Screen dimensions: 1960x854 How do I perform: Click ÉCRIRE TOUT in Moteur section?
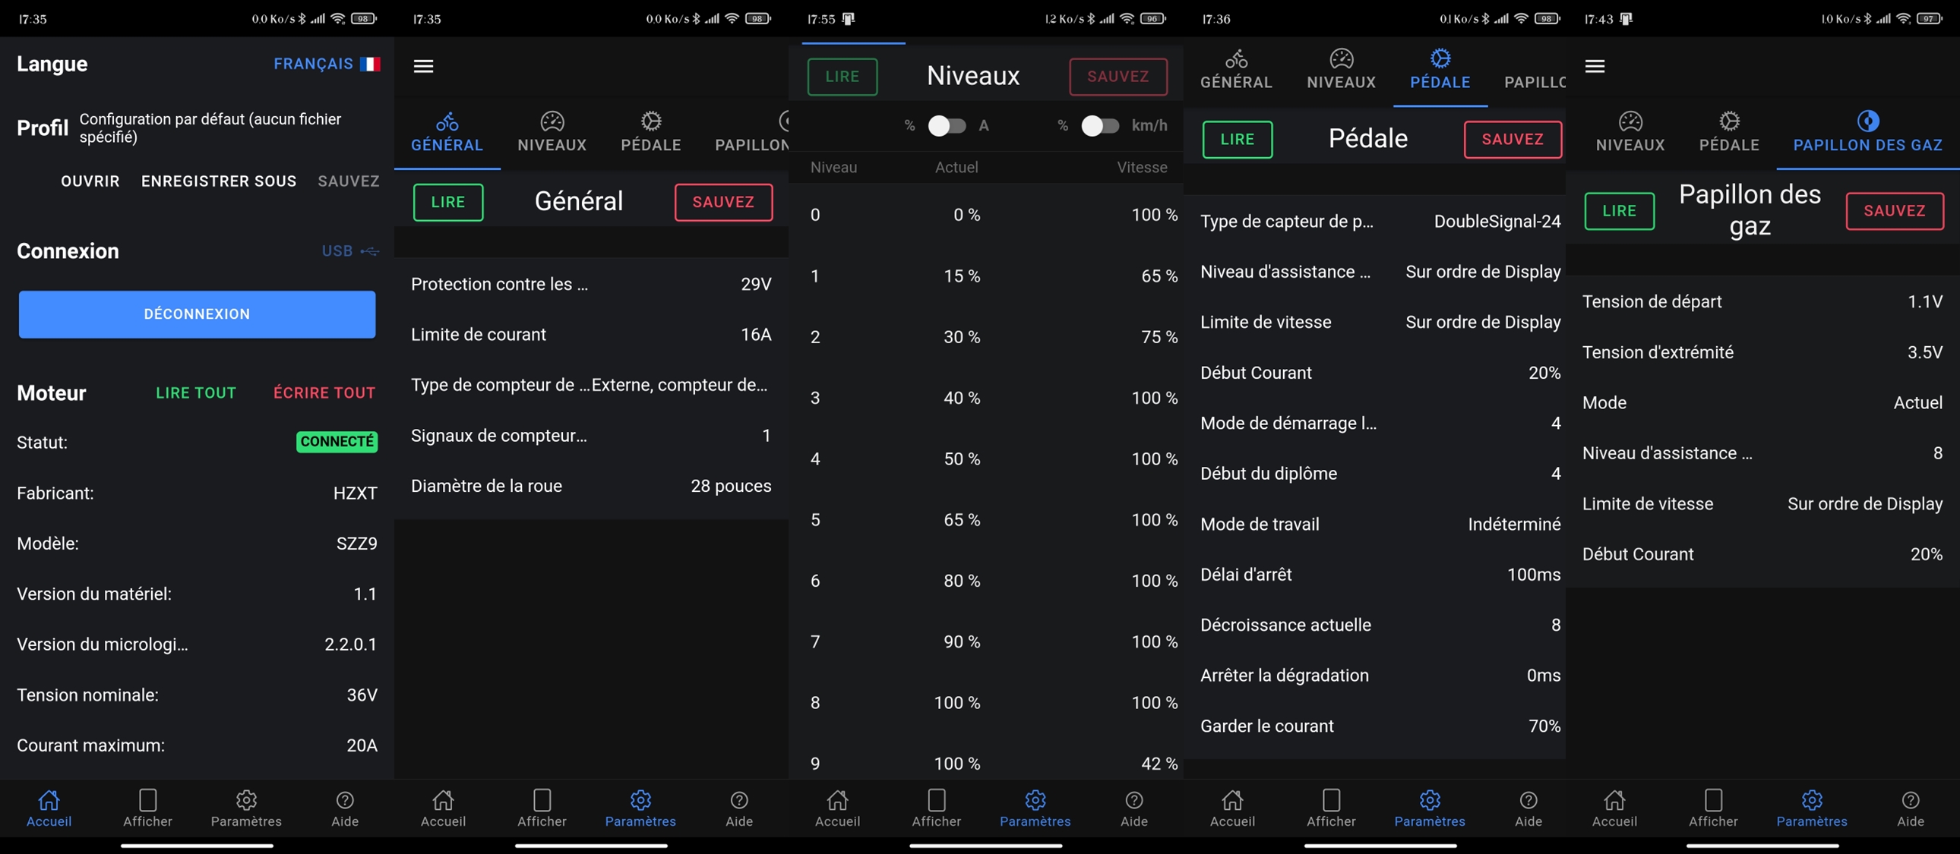tap(324, 393)
